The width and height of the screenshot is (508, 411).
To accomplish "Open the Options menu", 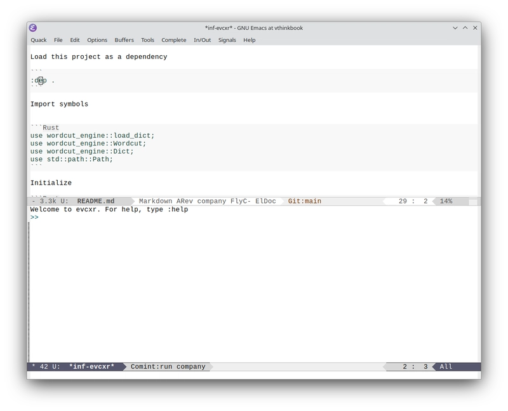I will (97, 40).
